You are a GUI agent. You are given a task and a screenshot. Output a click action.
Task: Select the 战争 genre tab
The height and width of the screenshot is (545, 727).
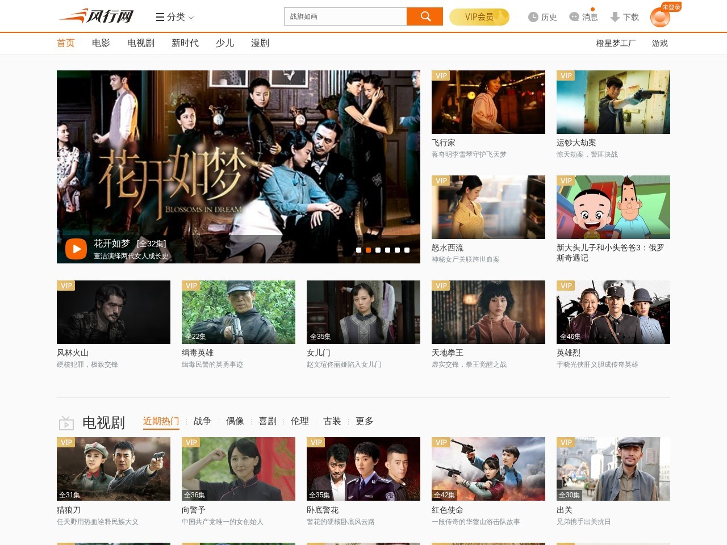pos(202,421)
